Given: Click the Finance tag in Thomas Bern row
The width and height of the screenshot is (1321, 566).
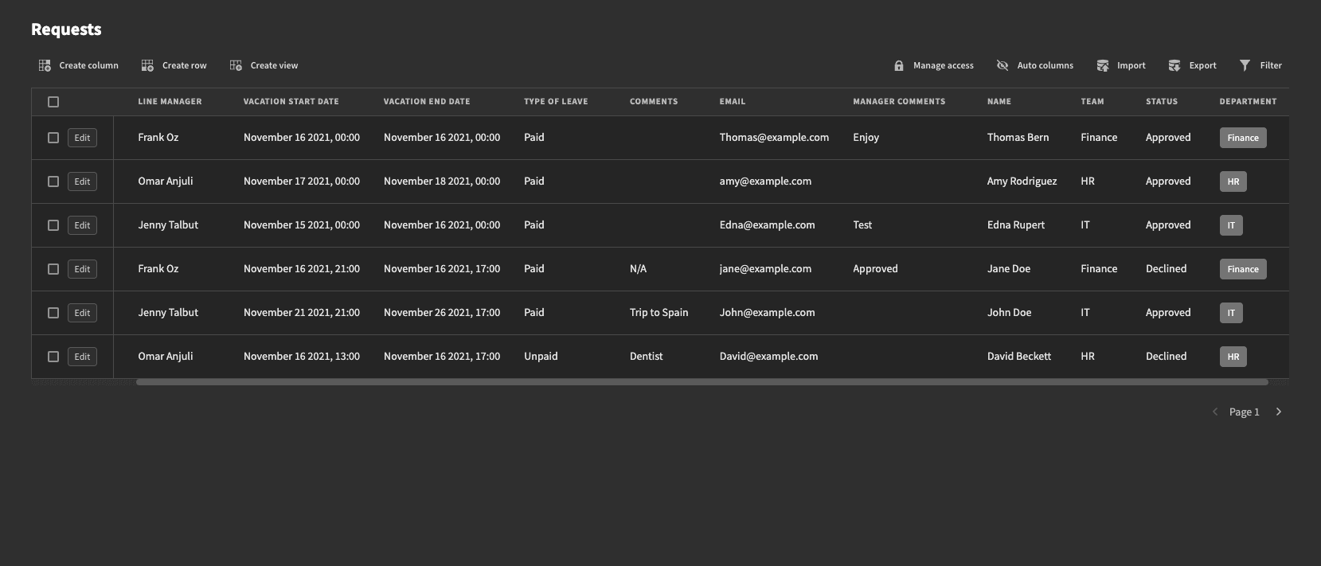Looking at the screenshot, I should pyautogui.click(x=1243, y=138).
